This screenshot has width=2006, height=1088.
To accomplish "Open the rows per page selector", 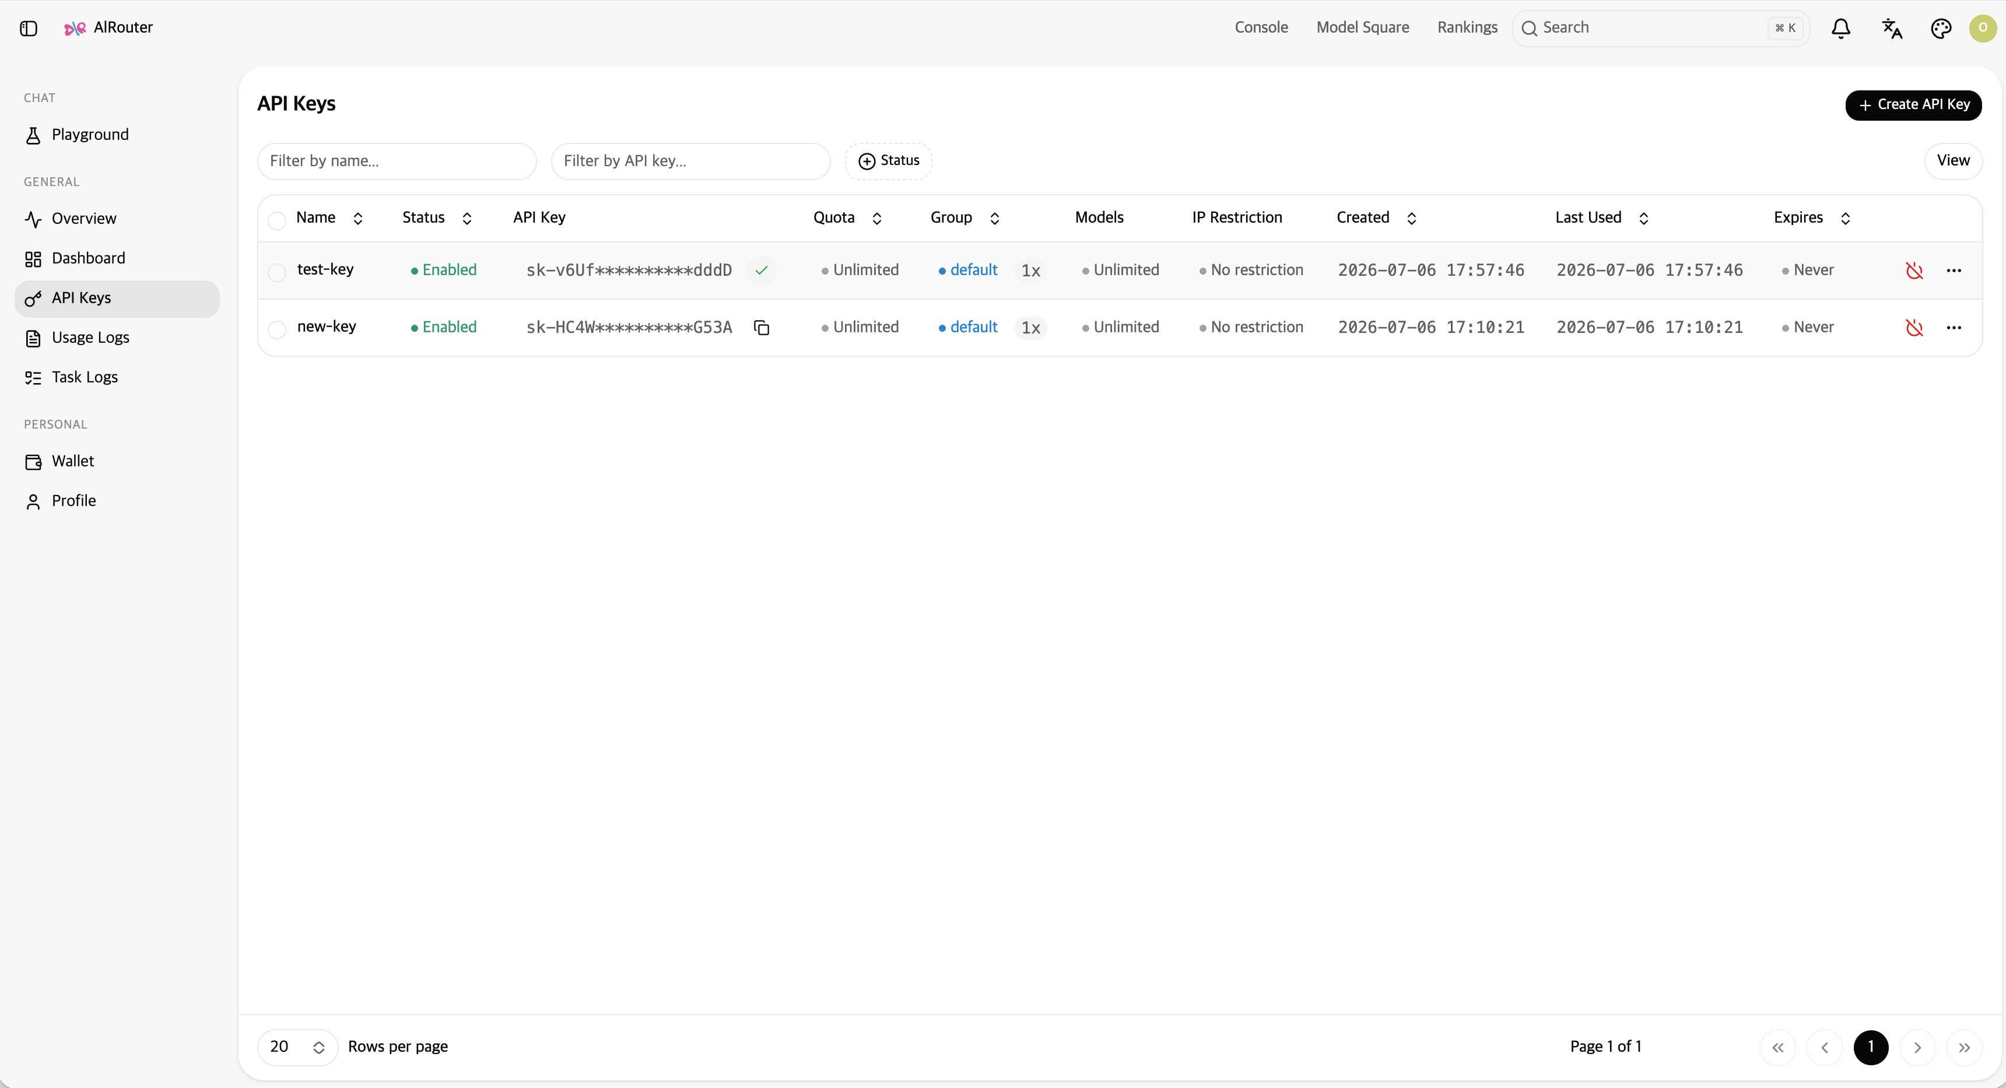I will pyautogui.click(x=297, y=1048).
